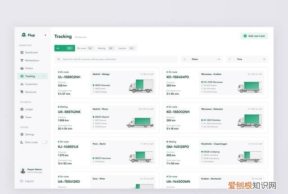Switch to the Inactive tab
288x194 pixels.
[126, 48]
